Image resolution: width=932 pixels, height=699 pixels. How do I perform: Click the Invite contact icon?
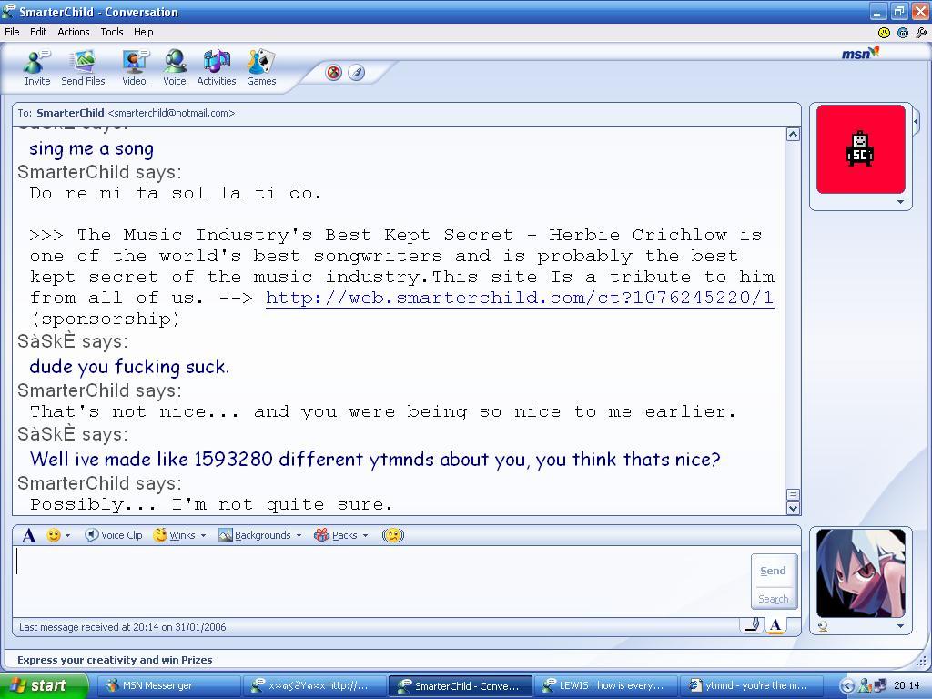37,67
